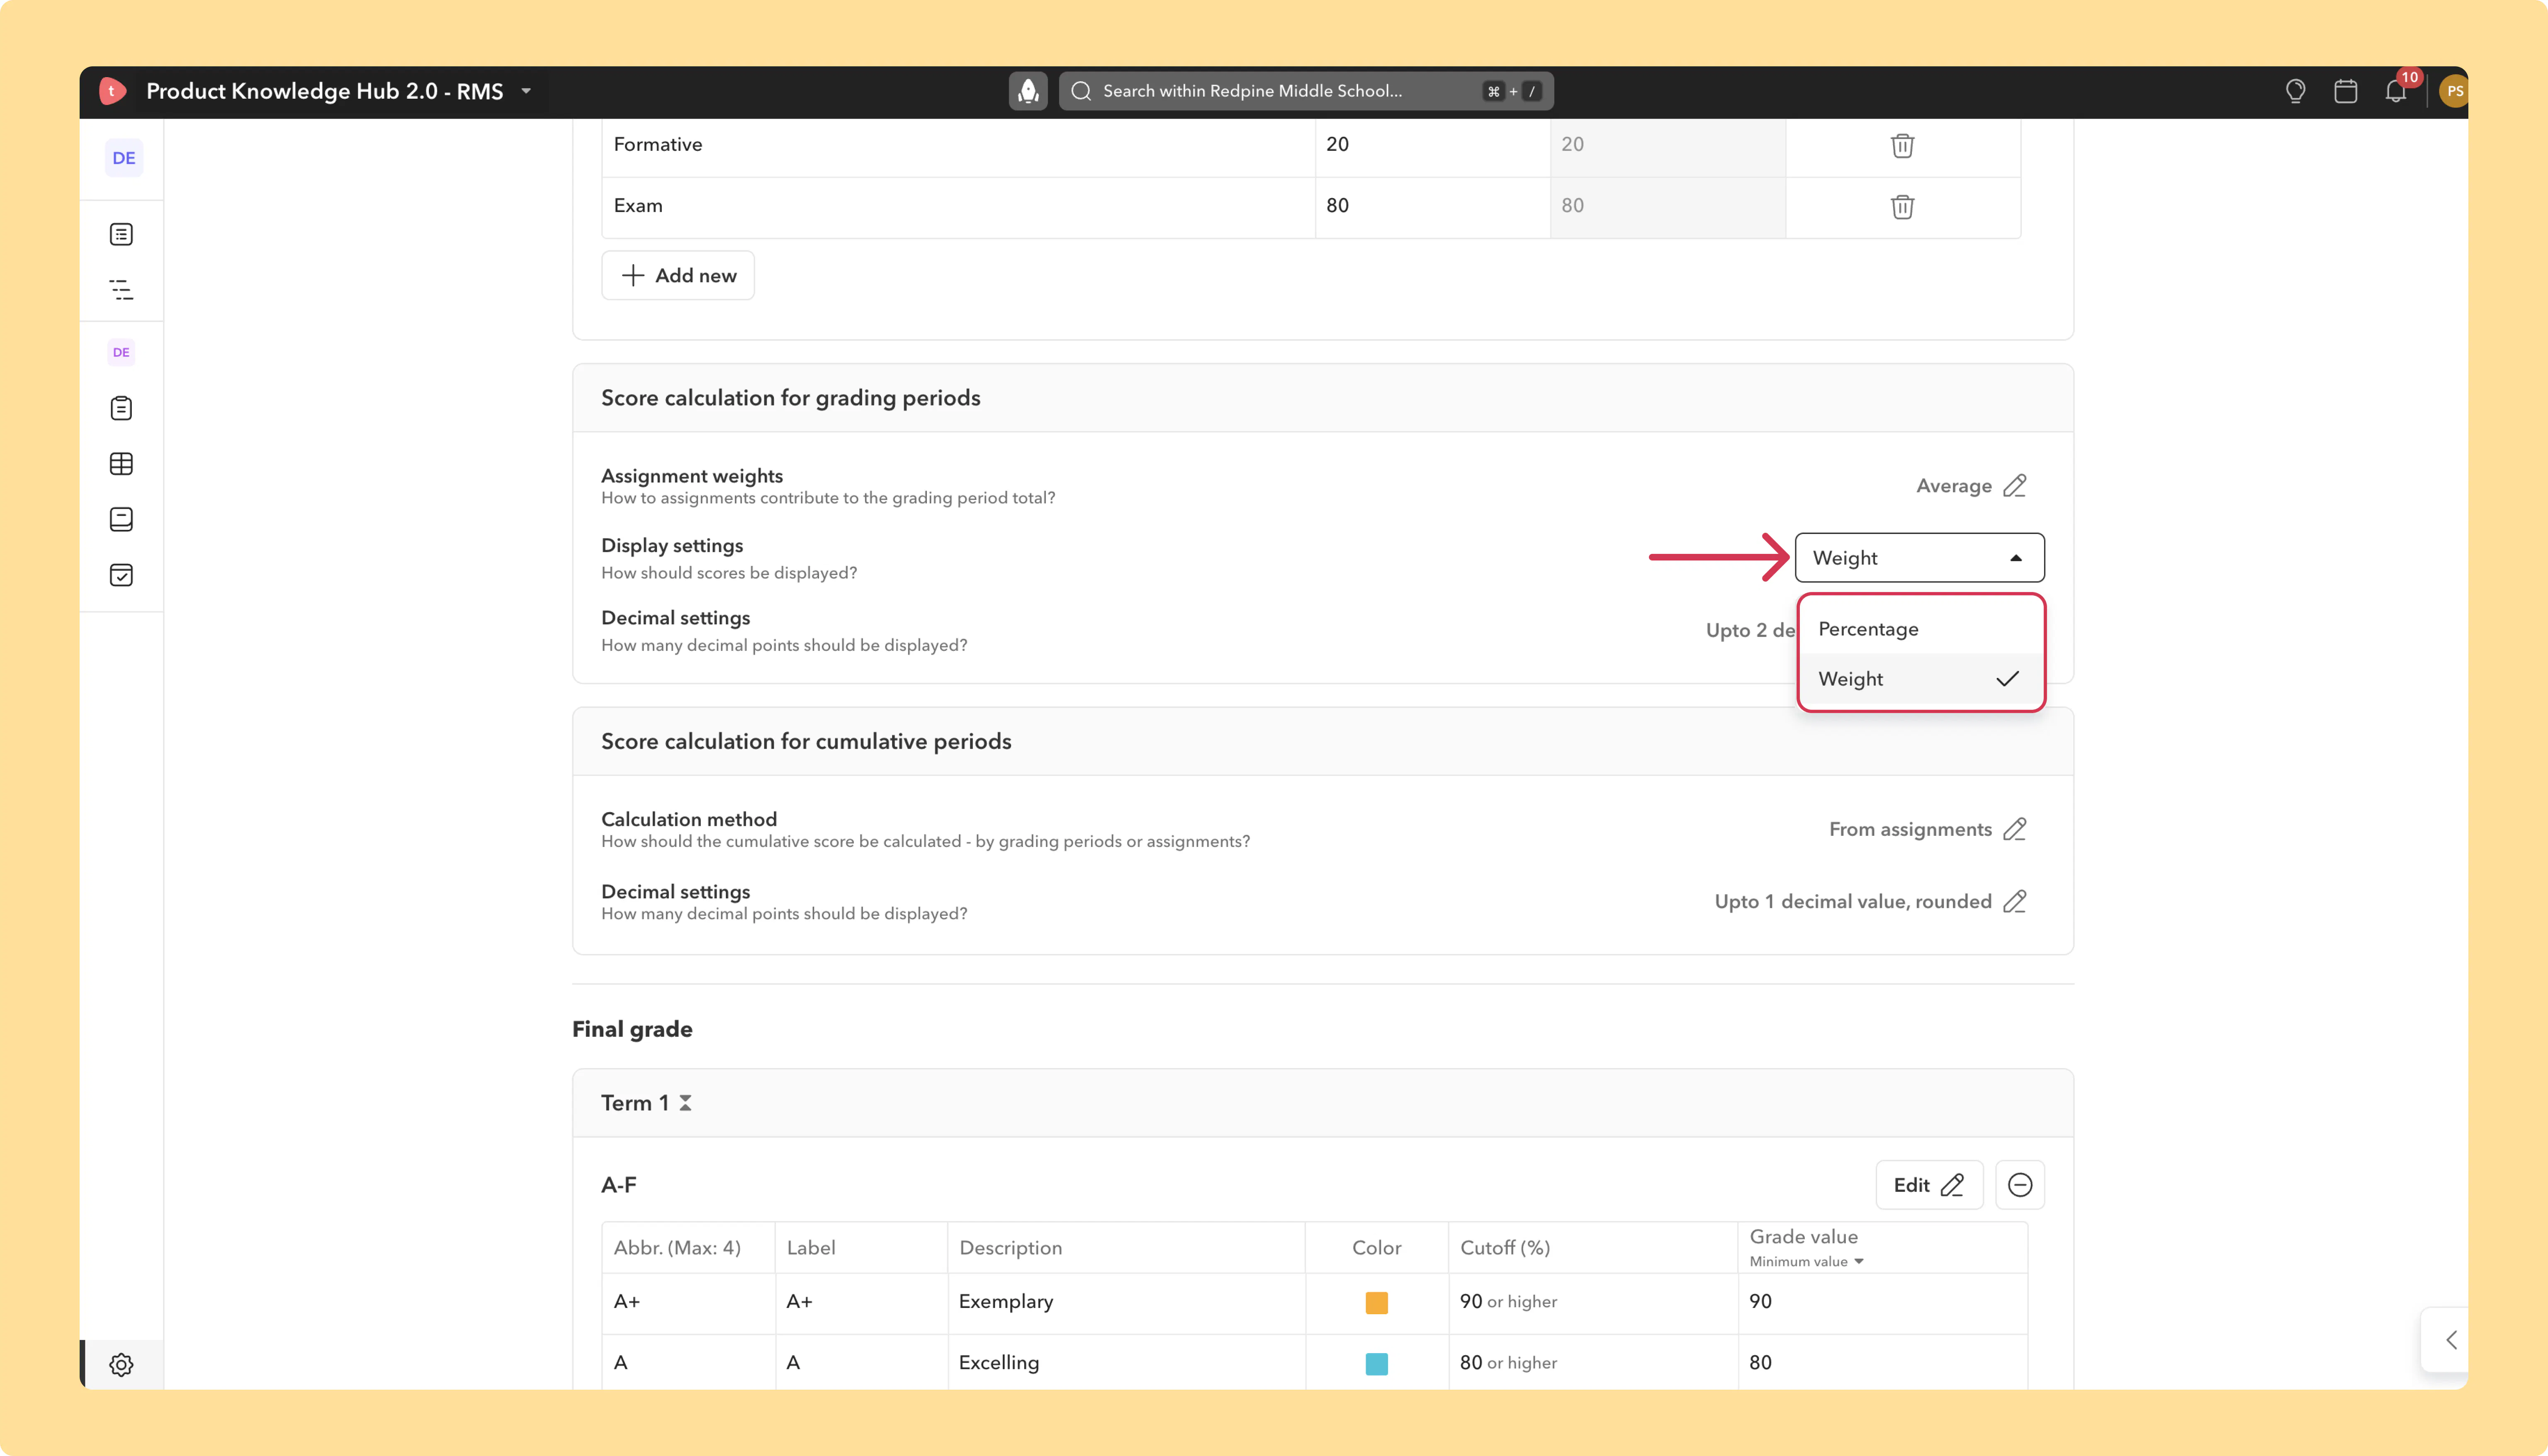This screenshot has height=1456, width=2548.
Task: Select Weight from the dropdown list
Action: tap(1920, 679)
